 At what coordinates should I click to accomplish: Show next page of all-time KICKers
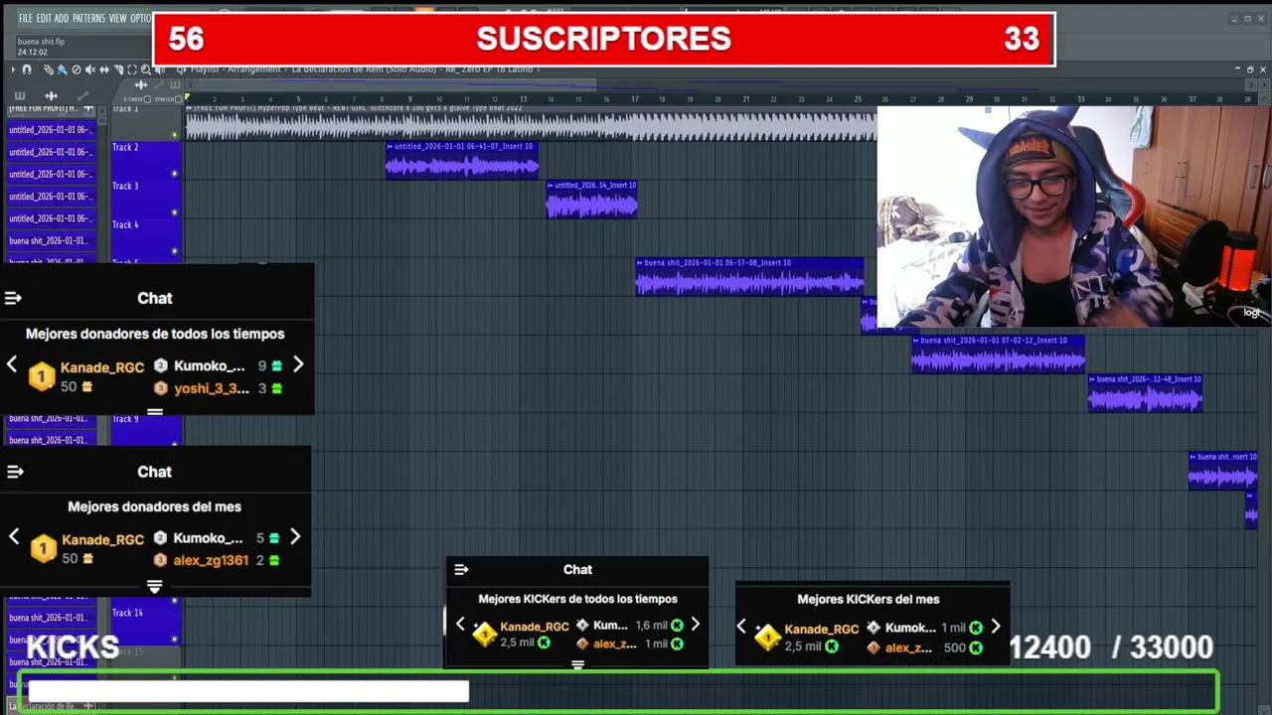(x=695, y=624)
